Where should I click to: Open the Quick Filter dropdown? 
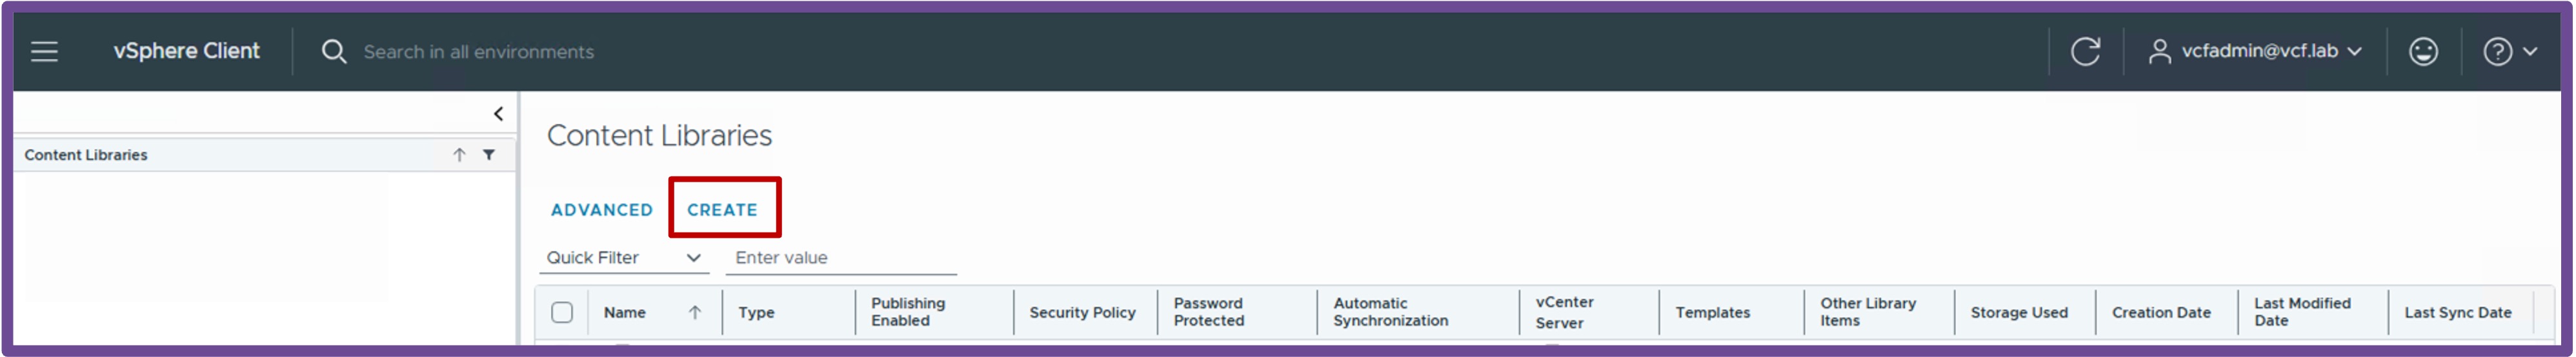coord(624,258)
